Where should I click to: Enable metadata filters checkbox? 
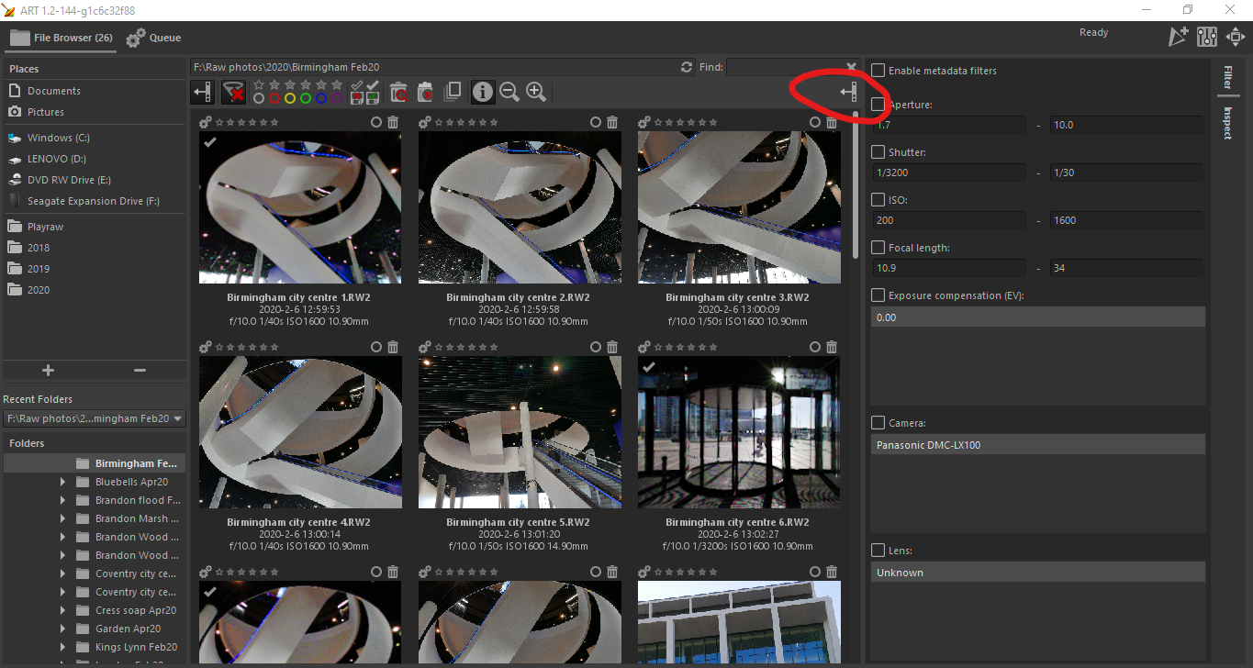(x=878, y=71)
